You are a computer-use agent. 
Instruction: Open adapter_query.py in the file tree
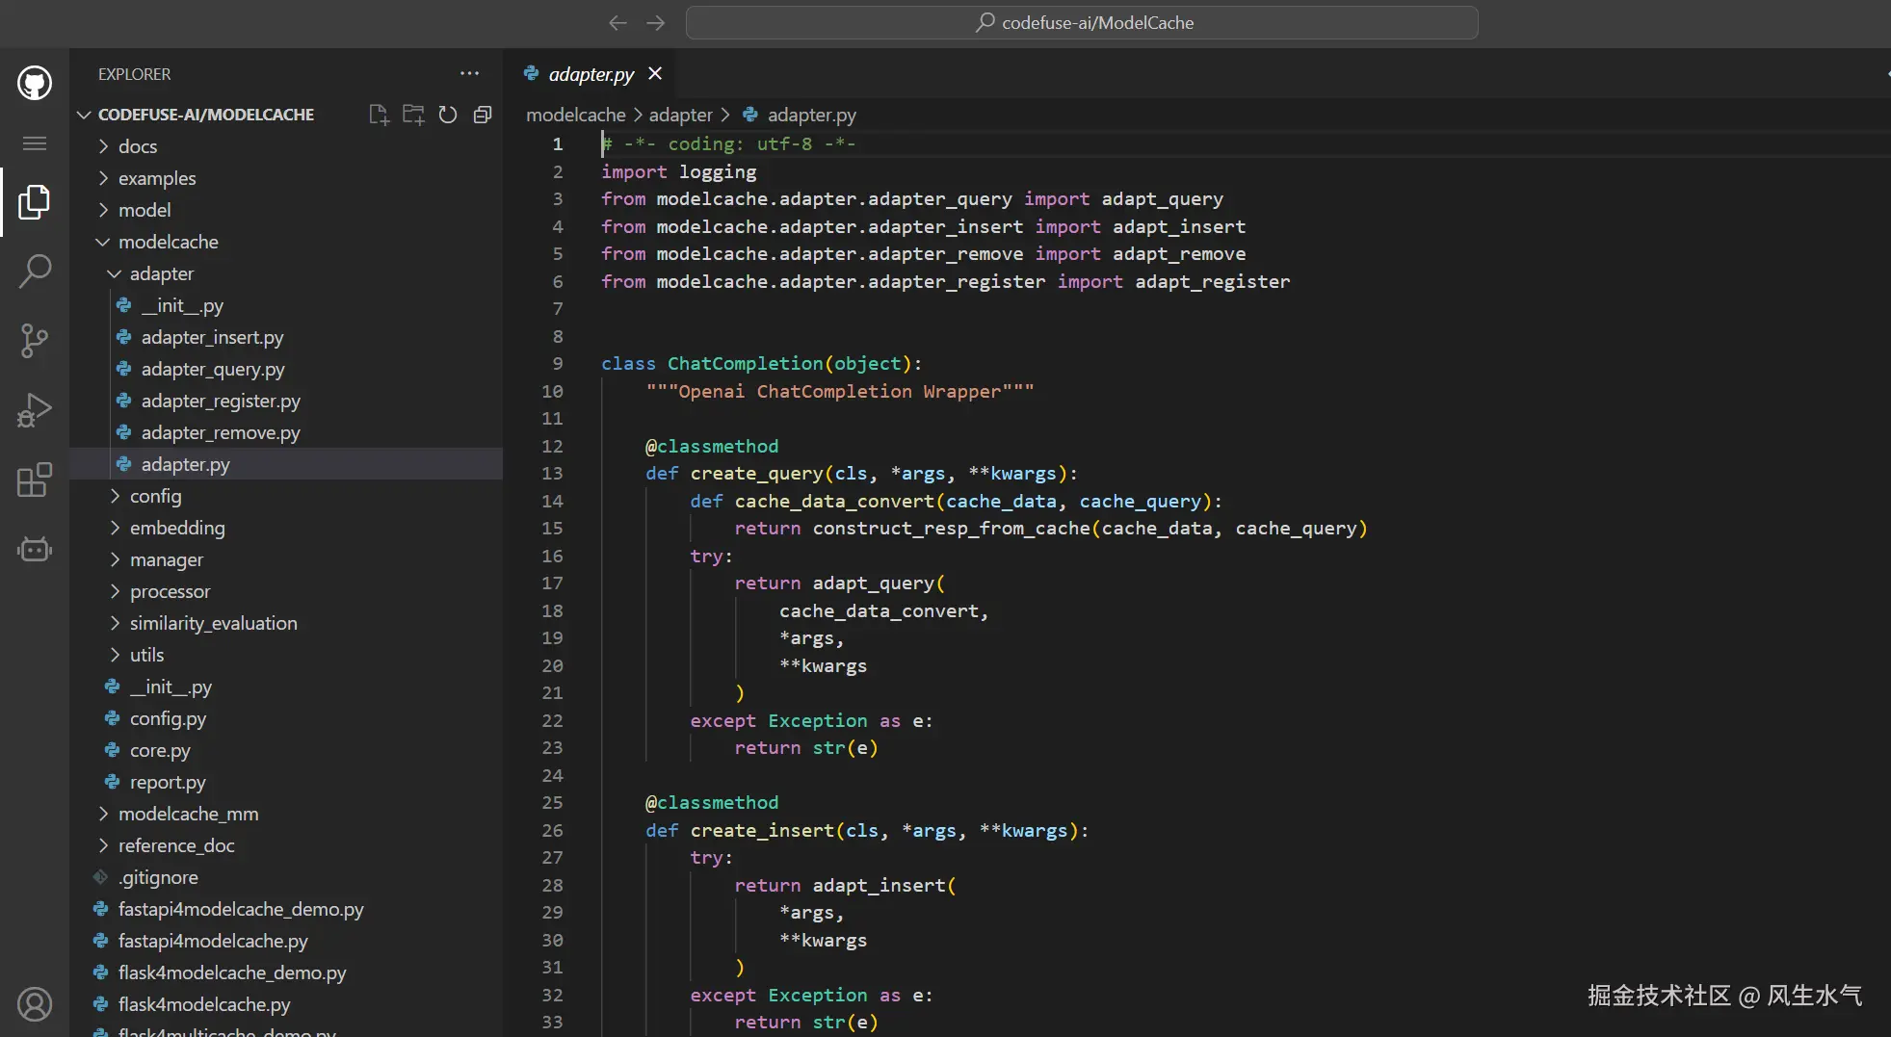tap(213, 369)
